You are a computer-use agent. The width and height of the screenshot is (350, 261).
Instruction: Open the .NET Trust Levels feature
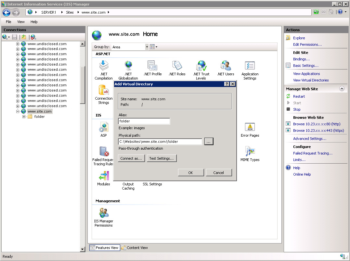click(201, 70)
